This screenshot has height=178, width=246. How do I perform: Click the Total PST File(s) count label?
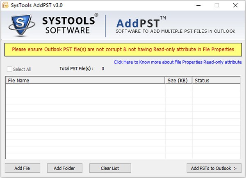click(82, 69)
